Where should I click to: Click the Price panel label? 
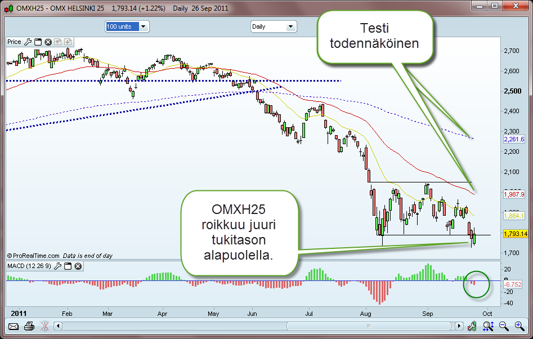click(14, 42)
